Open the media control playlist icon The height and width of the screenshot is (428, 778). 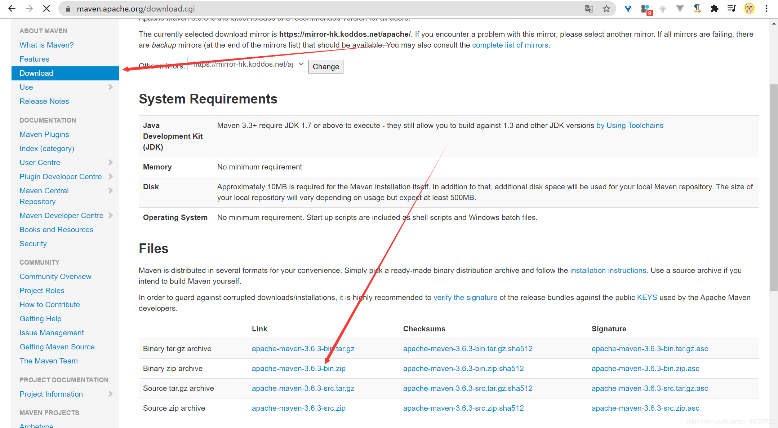click(x=732, y=9)
